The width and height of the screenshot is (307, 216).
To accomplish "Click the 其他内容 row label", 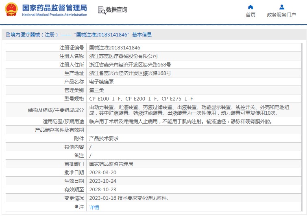I will click(x=74, y=147).
